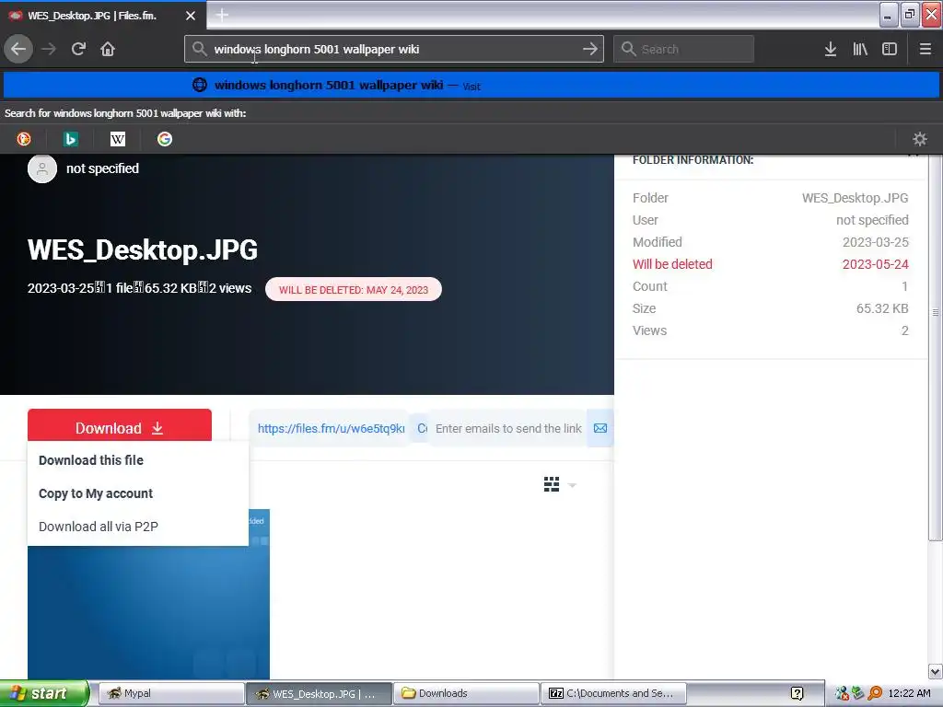943x707 pixels.
Task: Open the home page via house icon
Action: coord(108,49)
